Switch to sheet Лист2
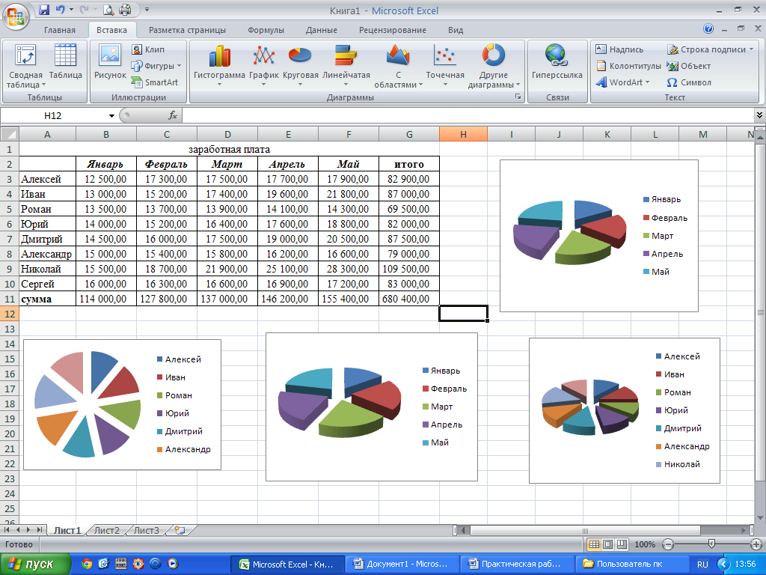The image size is (766, 575). click(106, 531)
